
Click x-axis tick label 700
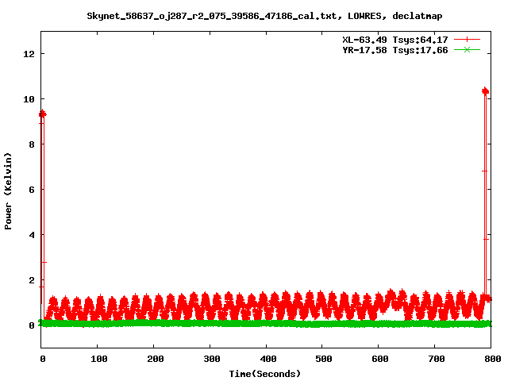(436, 359)
